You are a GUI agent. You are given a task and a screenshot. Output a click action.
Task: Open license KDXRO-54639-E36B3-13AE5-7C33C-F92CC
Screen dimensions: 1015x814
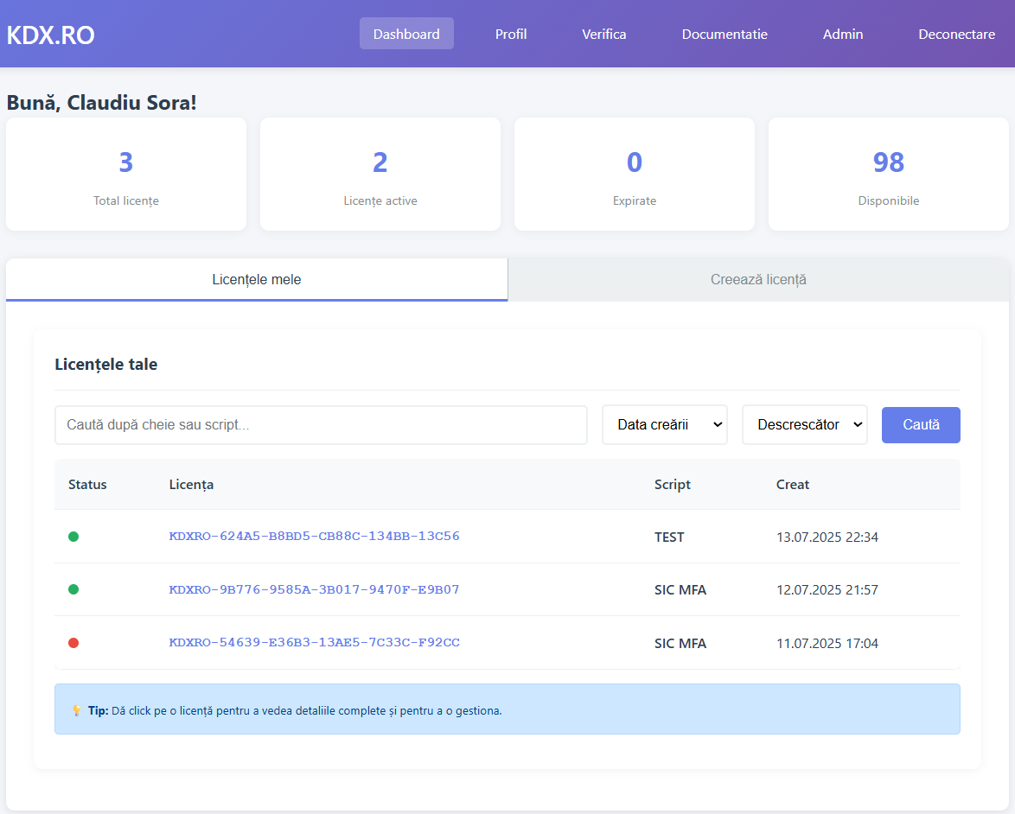click(x=315, y=642)
